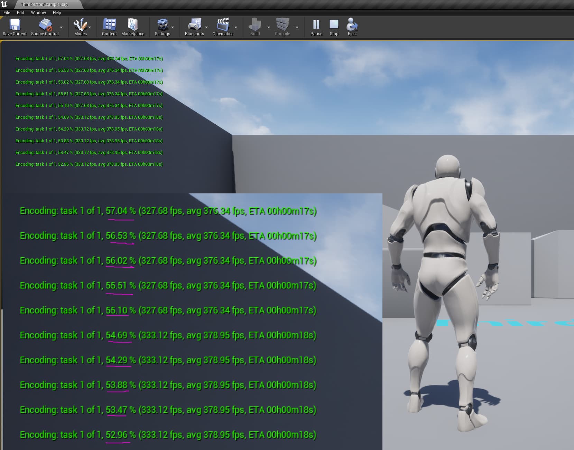Click the small log line showing 57.04 %
The image size is (574, 450).
point(89,59)
